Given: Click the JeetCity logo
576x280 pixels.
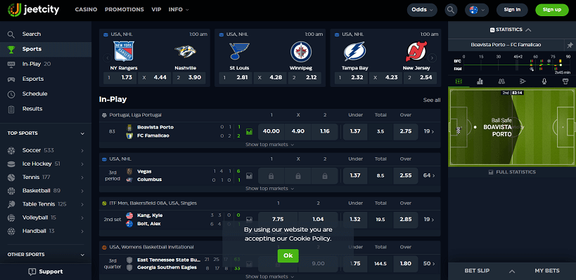Looking at the screenshot, I should [34, 10].
